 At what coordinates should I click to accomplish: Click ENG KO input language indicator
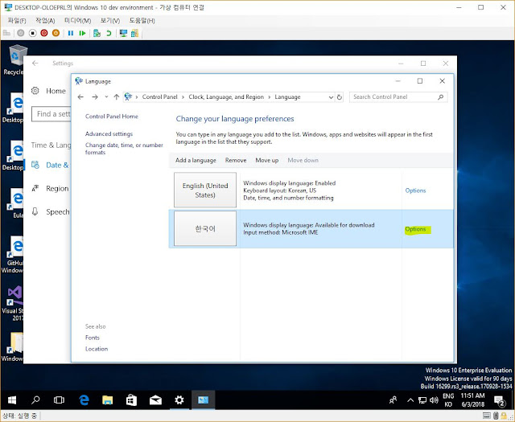(x=448, y=400)
